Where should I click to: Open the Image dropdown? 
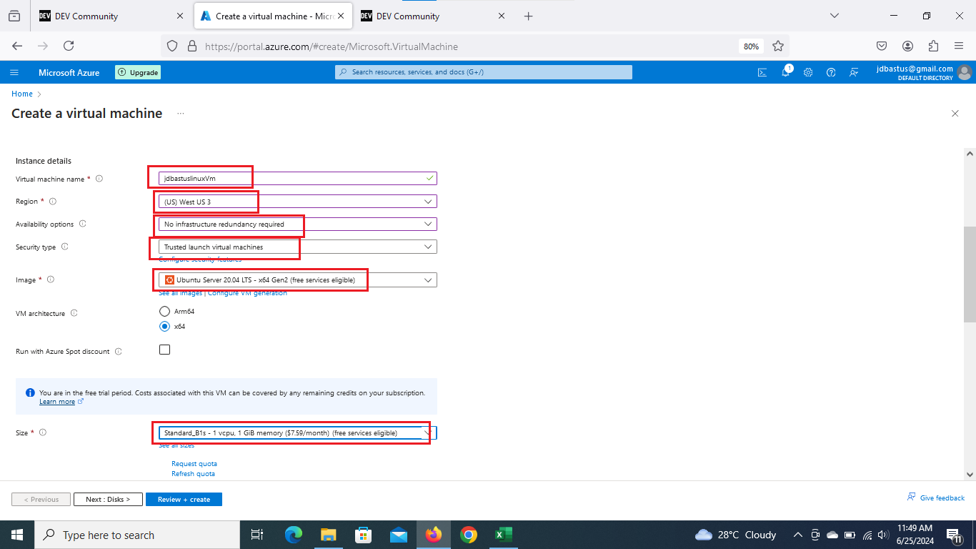click(298, 280)
